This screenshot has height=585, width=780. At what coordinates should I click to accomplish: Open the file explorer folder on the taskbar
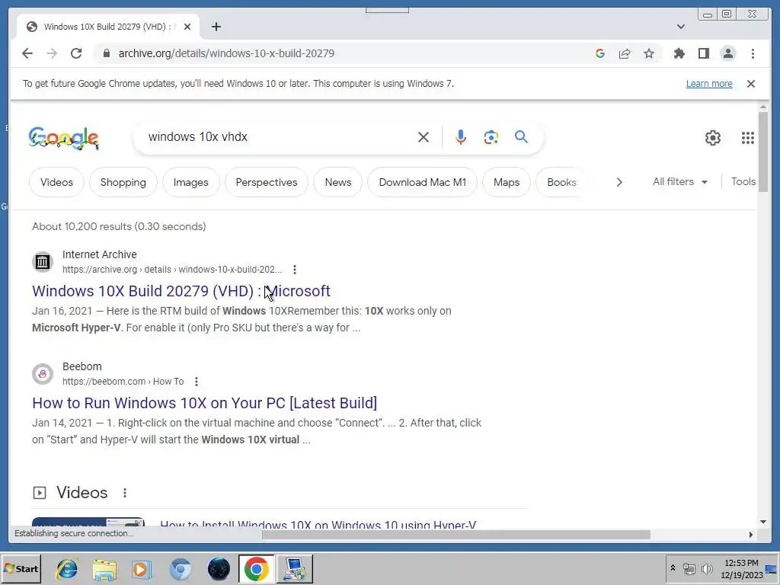(x=104, y=569)
